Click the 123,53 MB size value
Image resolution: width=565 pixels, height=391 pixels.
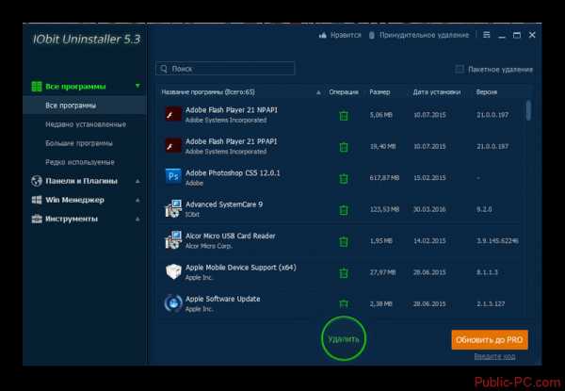click(x=384, y=209)
